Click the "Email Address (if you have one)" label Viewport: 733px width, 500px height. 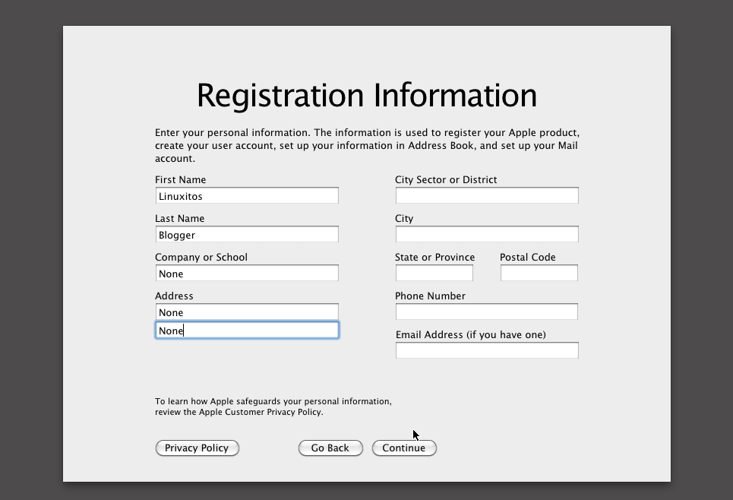pos(471,335)
